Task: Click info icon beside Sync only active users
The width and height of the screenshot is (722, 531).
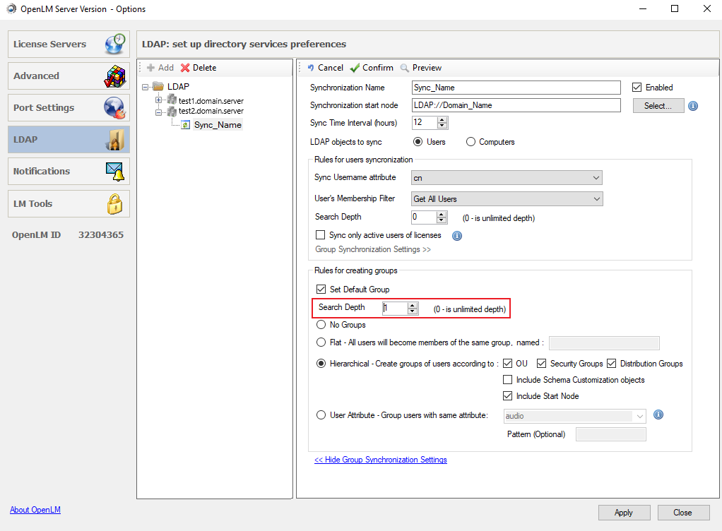Action: tap(456, 235)
